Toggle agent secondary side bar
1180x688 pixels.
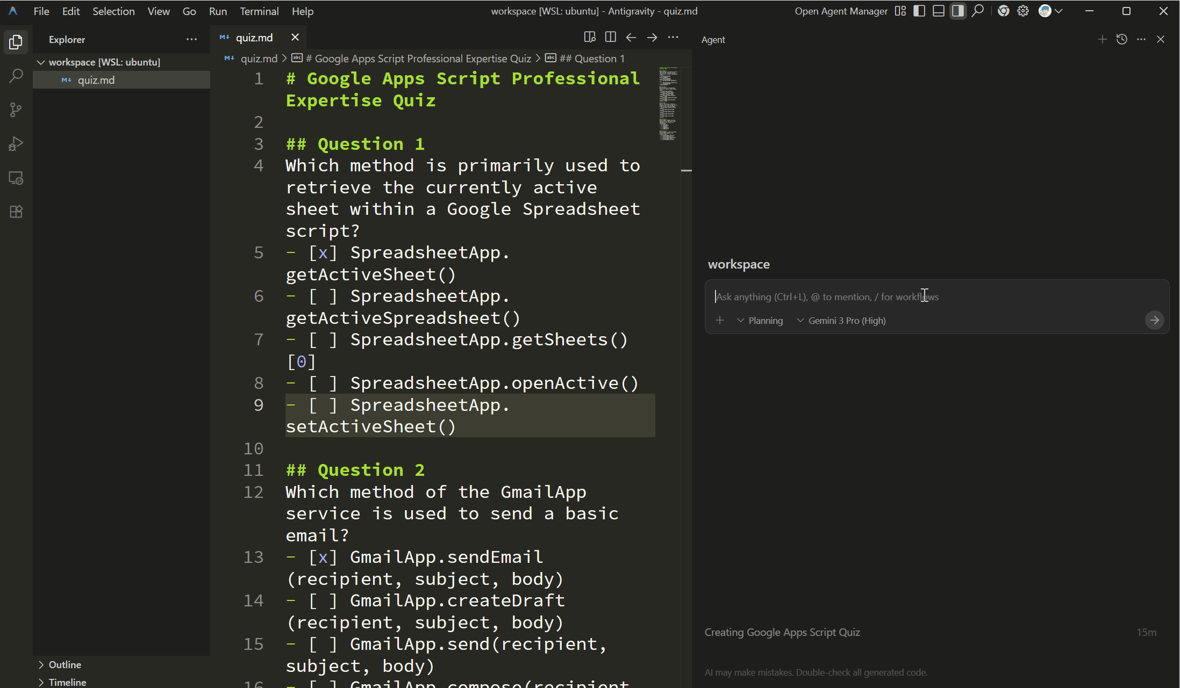pyautogui.click(x=957, y=11)
